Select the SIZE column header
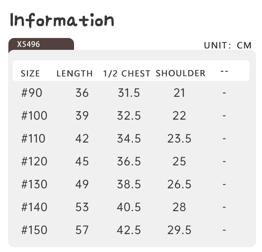 pos(30,74)
